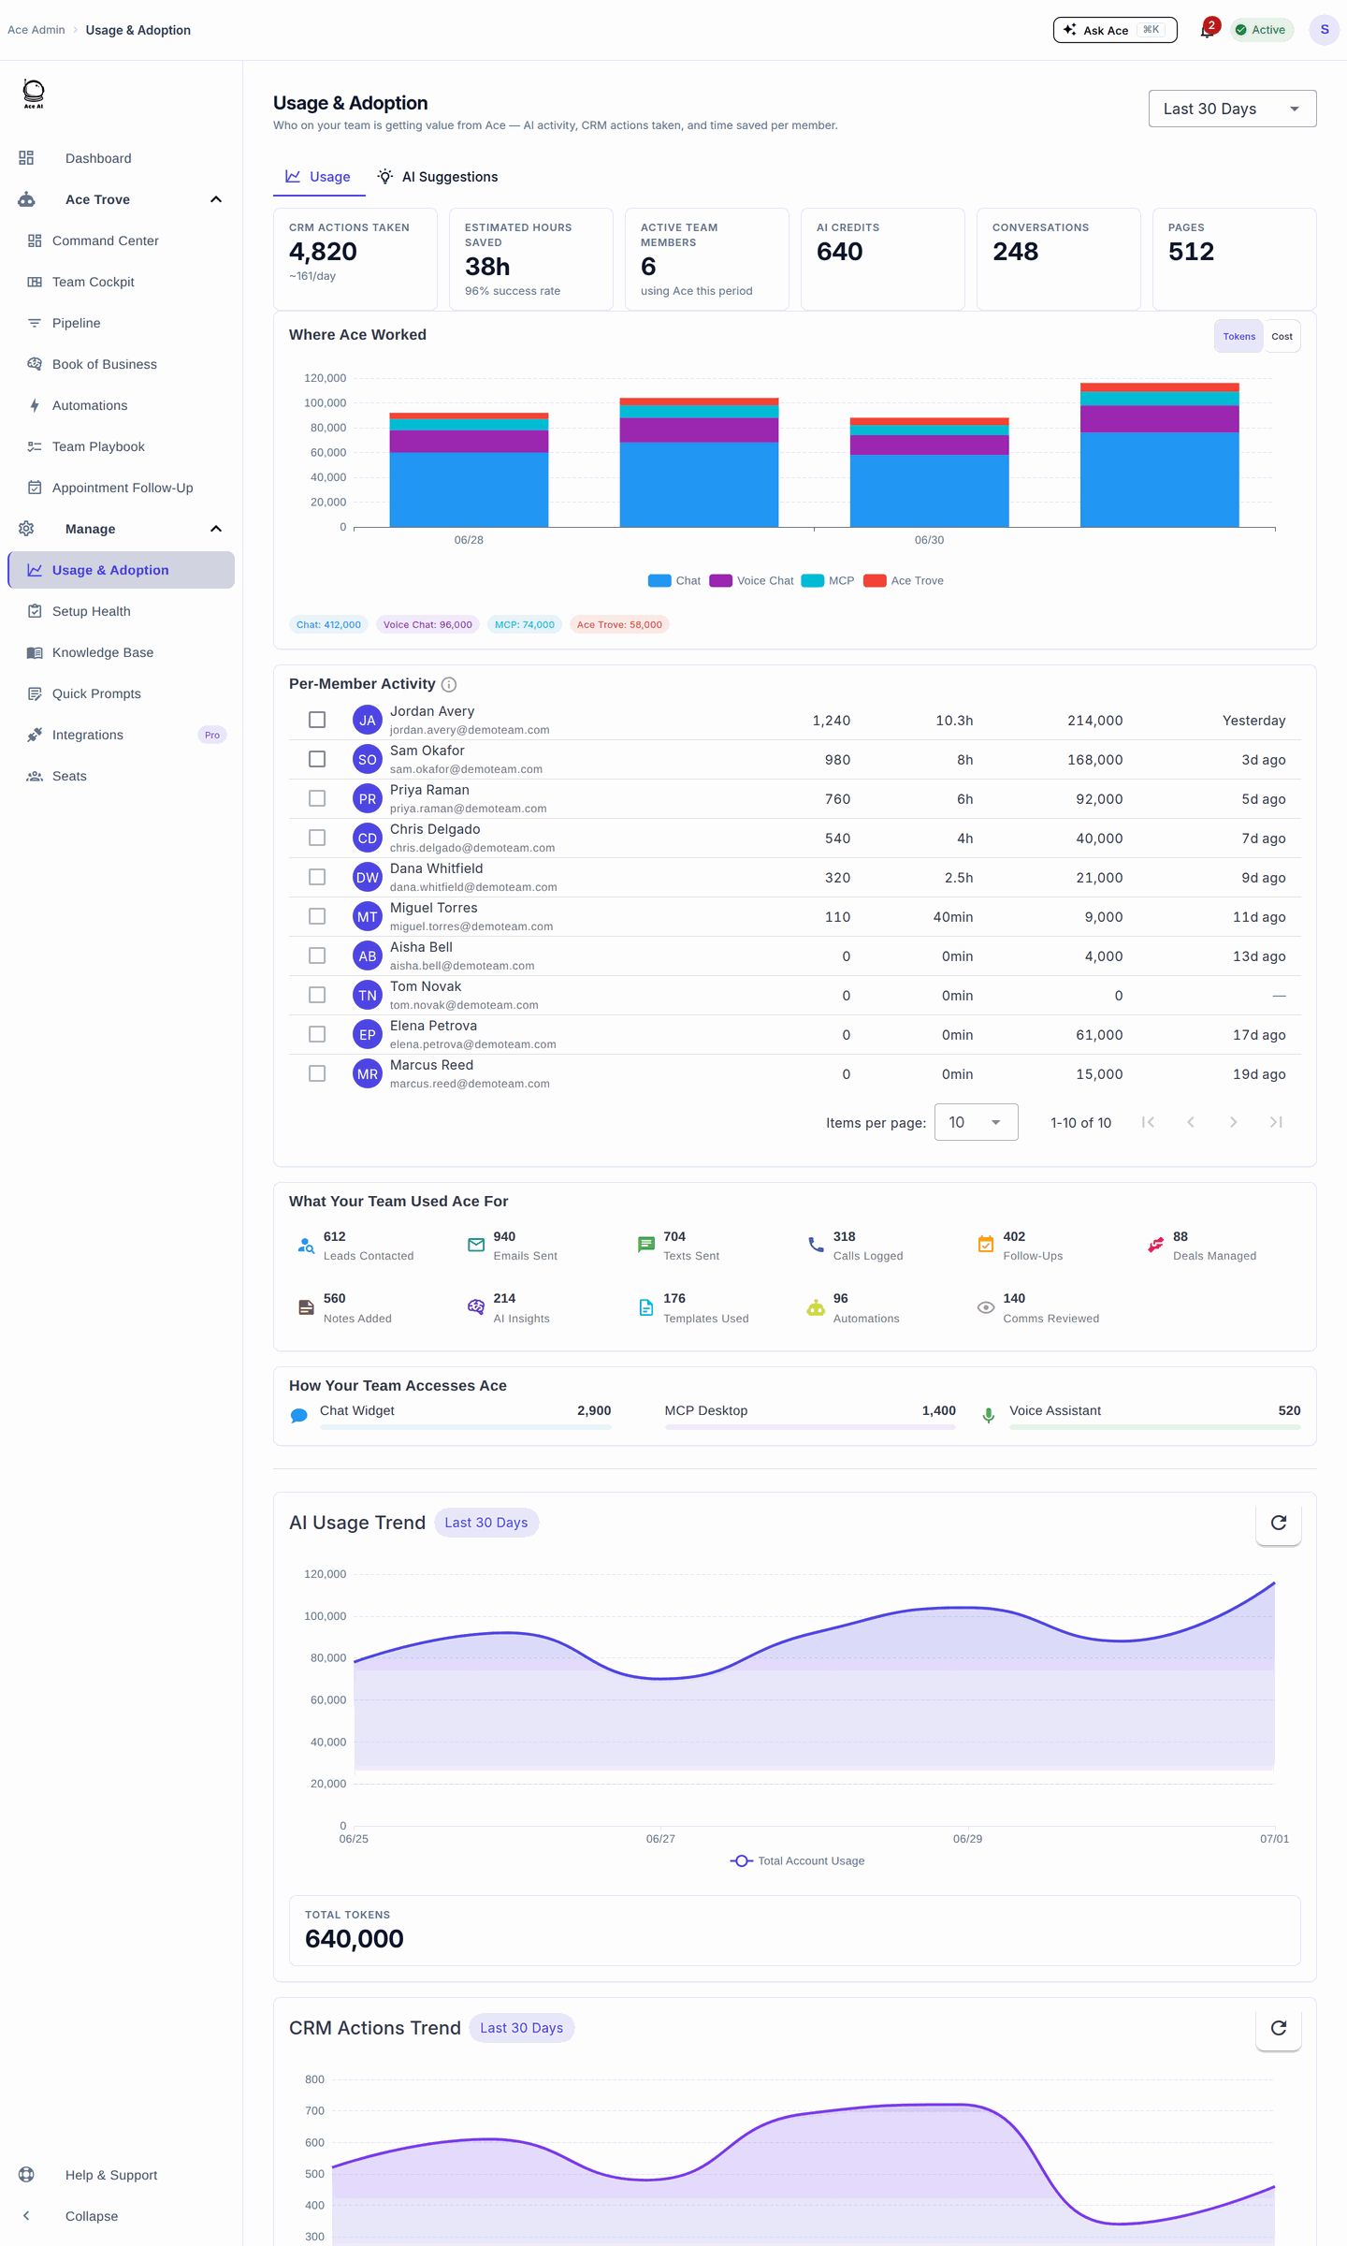
Task: Click the Book of Business icon
Action: 35,364
